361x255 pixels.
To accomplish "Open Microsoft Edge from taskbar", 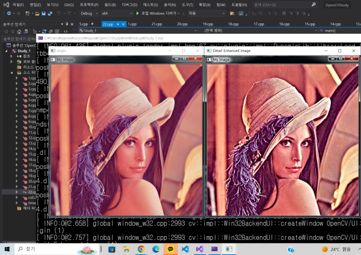I will tap(156, 249).
